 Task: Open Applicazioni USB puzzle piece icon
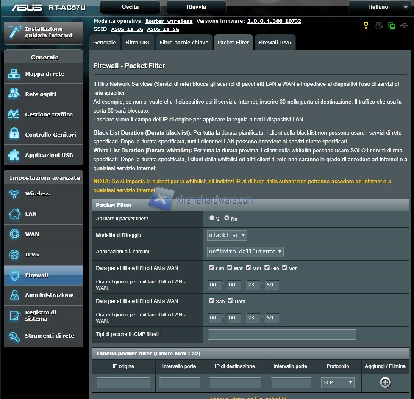click(x=14, y=155)
